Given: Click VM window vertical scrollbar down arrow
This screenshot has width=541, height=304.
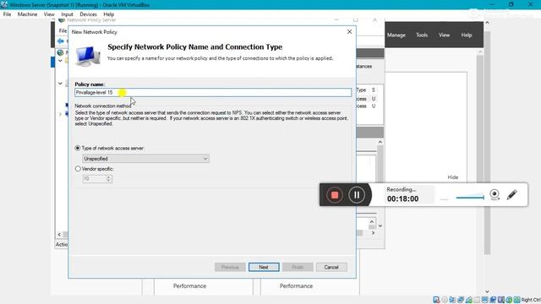Looking at the screenshot, I should pos(487,291).
